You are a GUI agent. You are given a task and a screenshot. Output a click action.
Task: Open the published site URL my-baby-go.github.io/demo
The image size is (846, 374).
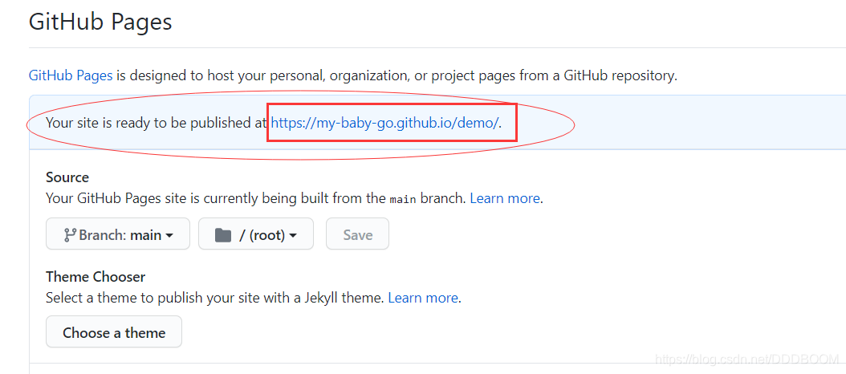tap(384, 123)
